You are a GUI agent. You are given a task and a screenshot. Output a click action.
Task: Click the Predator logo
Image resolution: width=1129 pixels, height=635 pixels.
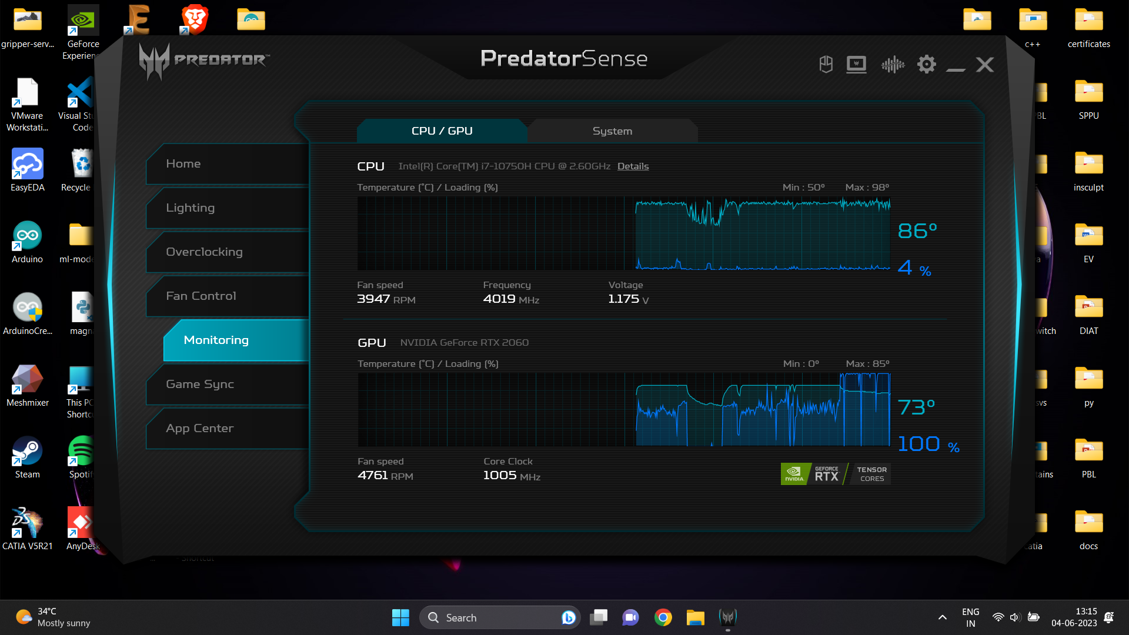pyautogui.click(x=204, y=60)
